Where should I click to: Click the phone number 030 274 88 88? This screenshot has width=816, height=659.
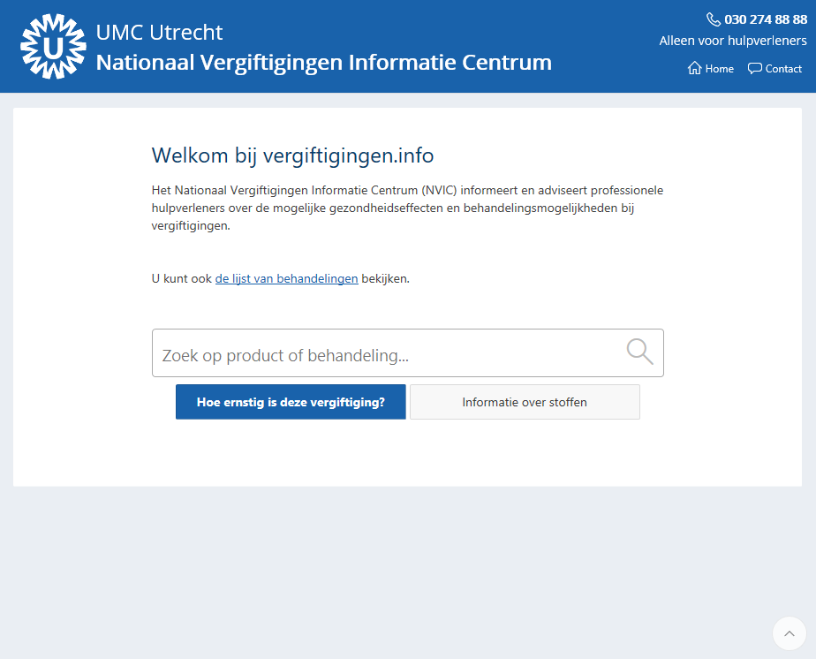766,19
